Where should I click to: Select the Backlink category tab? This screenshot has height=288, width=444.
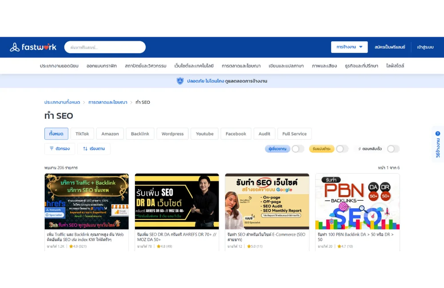(140, 134)
